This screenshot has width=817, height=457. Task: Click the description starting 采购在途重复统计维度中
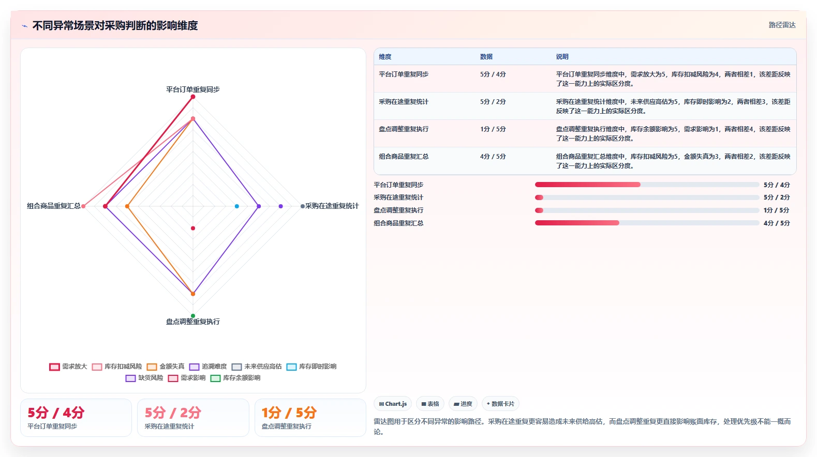(673, 106)
